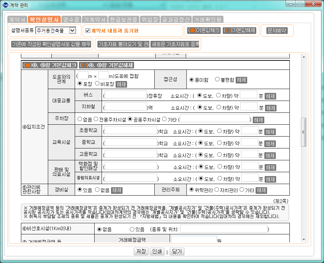Viewport: 324px width, 263px height.
Task: Click 해제 in the 경비실 row
Action: (117, 190)
